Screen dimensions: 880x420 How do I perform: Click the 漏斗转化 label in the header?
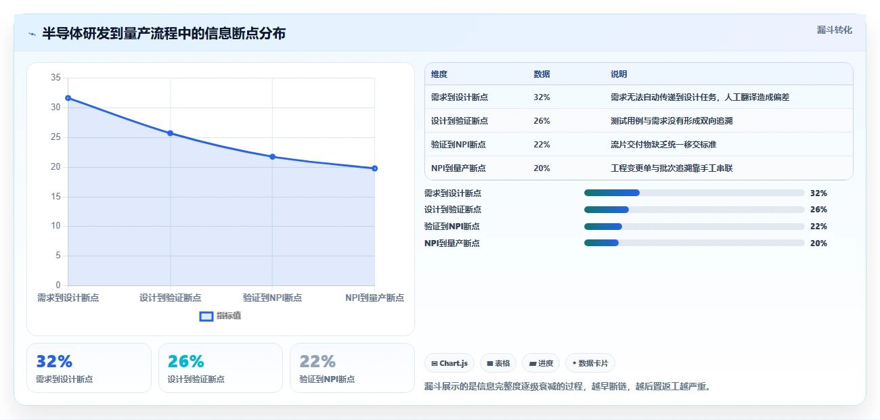[834, 30]
